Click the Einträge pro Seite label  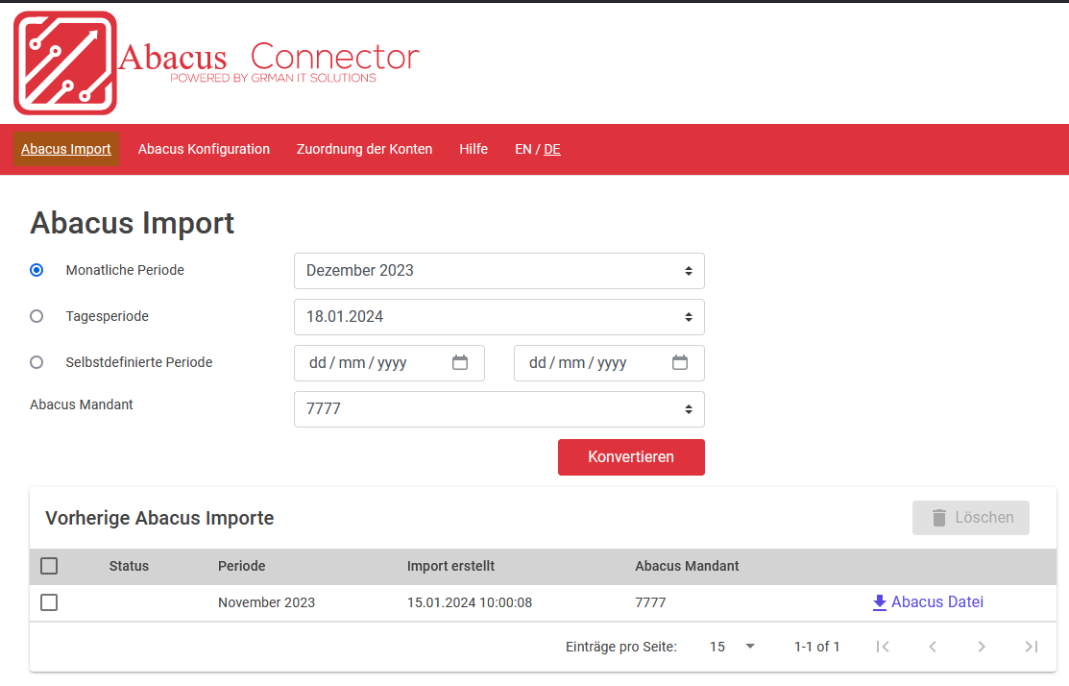pyautogui.click(x=621, y=648)
